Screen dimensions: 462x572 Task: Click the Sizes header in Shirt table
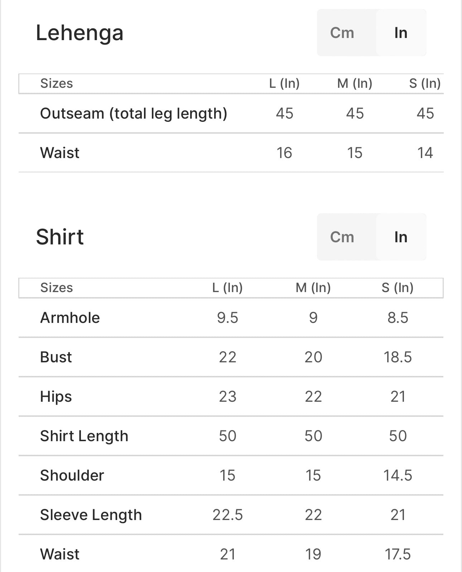57,288
